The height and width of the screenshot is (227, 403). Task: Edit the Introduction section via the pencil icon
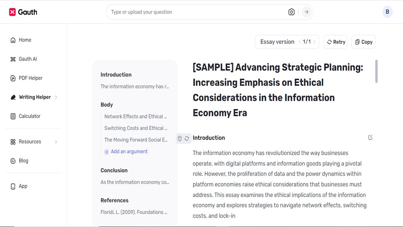click(x=370, y=137)
